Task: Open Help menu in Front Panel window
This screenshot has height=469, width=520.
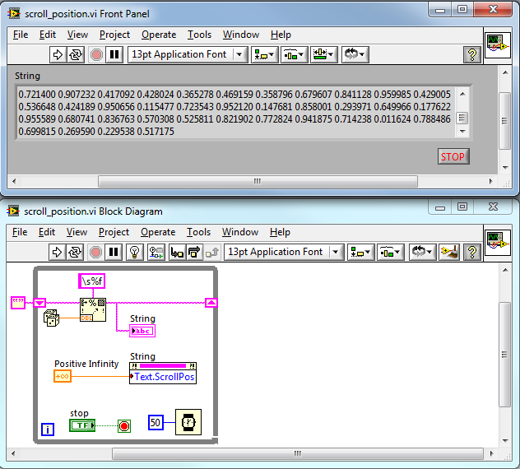Action: pos(281,35)
